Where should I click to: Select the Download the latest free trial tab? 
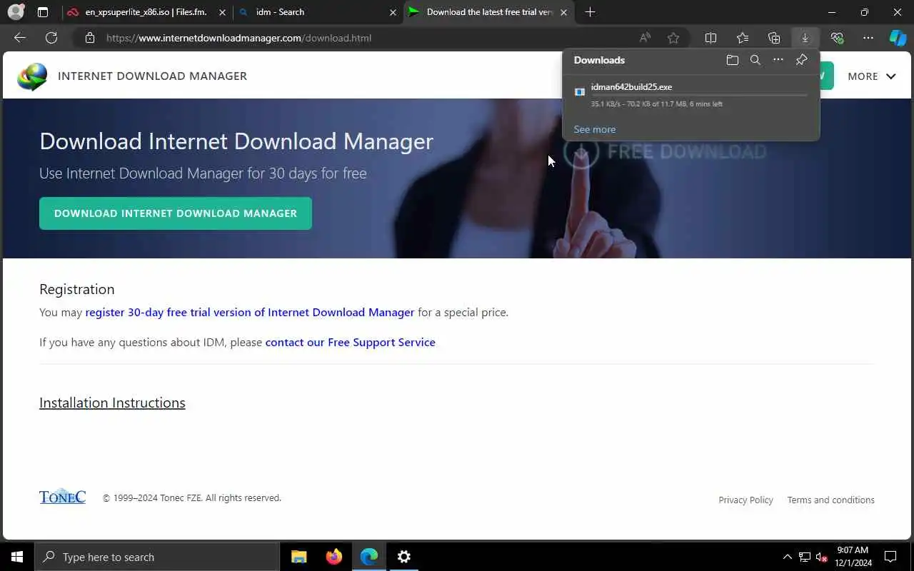[x=489, y=12]
